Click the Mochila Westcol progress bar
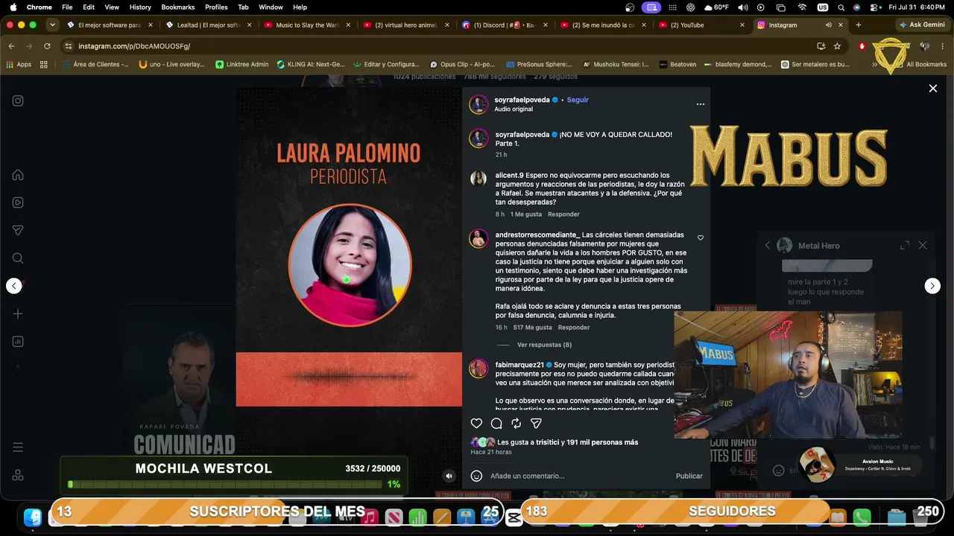 coord(226,485)
